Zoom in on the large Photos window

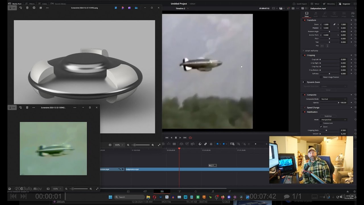(153, 145)
